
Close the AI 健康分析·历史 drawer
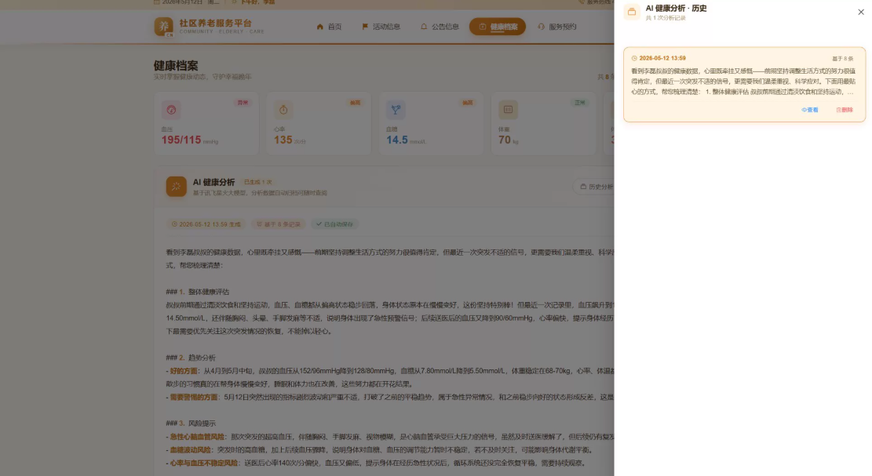click(860, 12)
